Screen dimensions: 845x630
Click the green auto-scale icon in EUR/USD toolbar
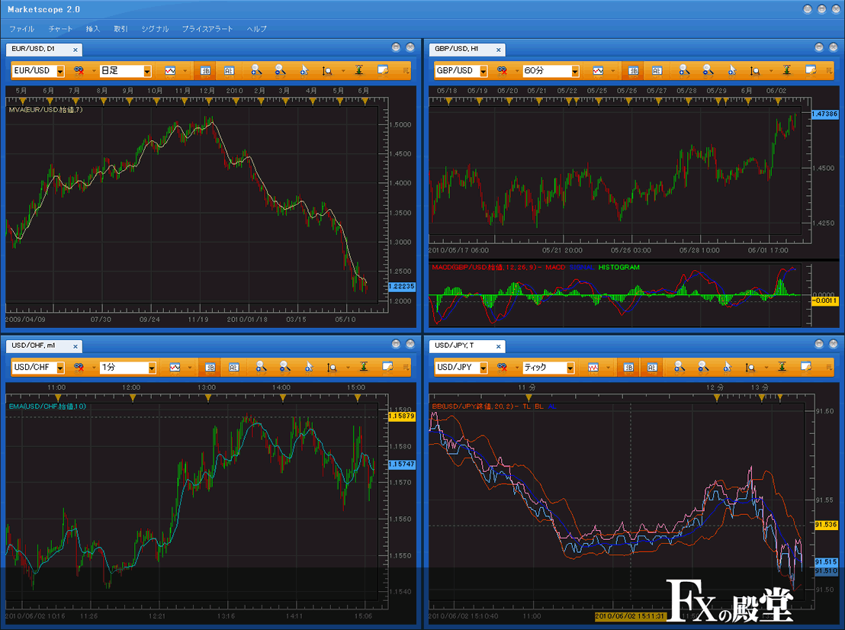click(359, 70)
